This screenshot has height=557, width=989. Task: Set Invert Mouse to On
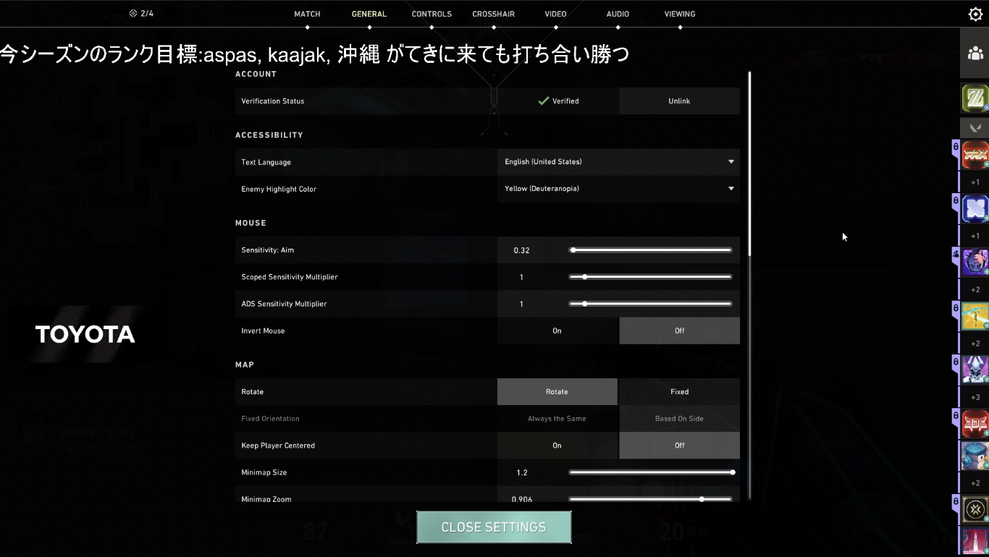(557, 331)
